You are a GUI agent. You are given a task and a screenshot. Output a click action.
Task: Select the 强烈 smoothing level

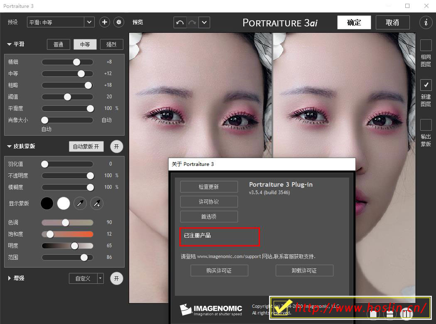coord(112,44)
